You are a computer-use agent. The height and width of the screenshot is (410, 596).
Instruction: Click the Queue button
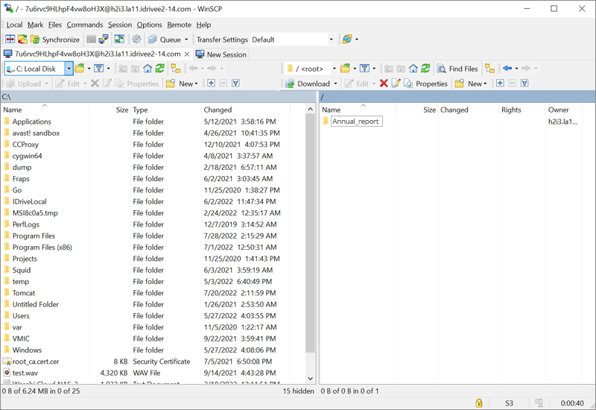pos(164,40)
